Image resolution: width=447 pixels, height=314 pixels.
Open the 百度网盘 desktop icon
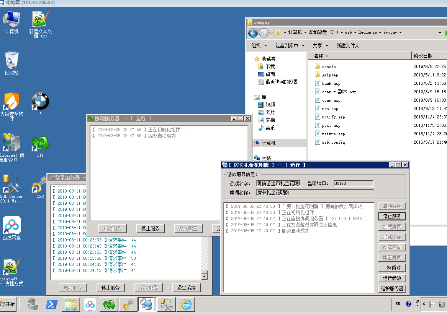(x=11, y=225)
